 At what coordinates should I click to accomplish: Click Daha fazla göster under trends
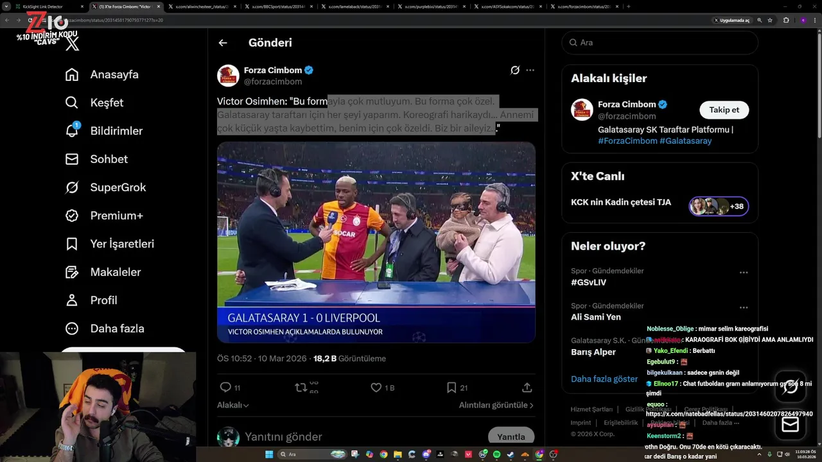point(604,379)
